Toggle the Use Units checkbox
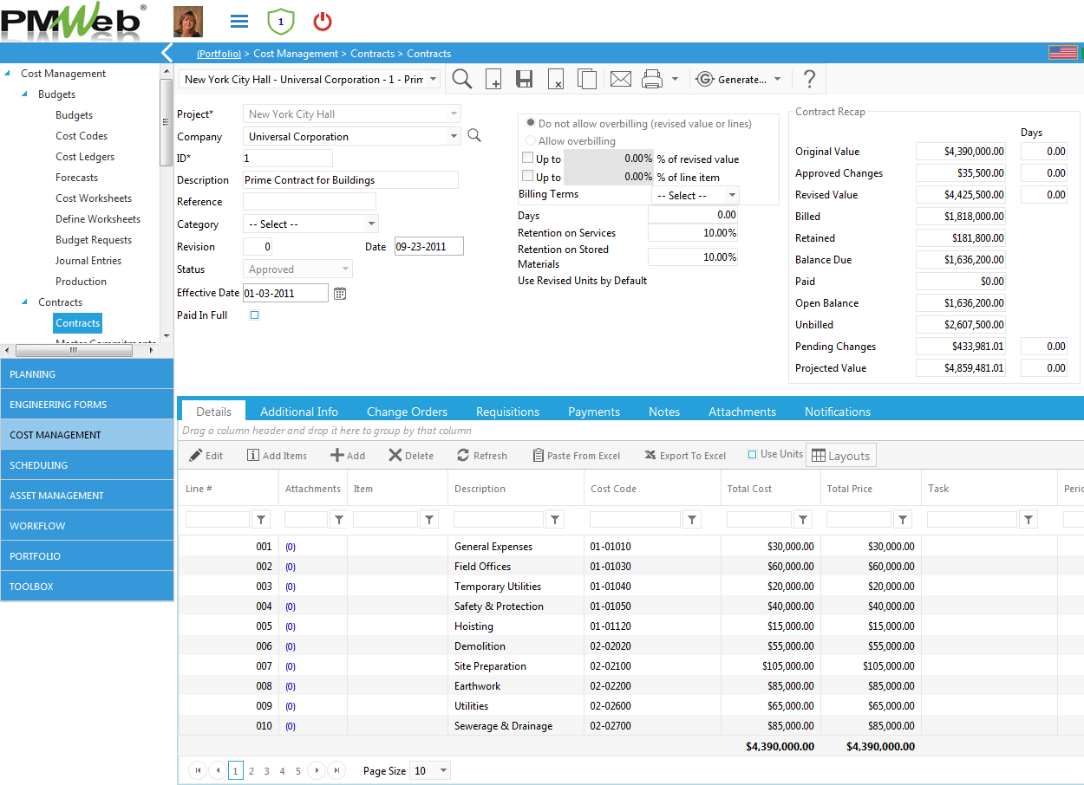The height and width of the screenshot is (785, 1084). click(x=752, y=455)
